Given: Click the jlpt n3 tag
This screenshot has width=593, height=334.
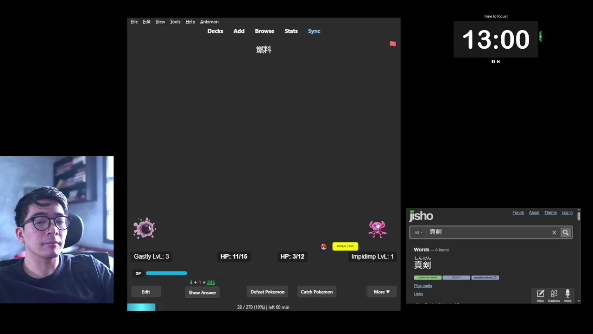Looking at the screenshot, I should [x=456, y=277].
